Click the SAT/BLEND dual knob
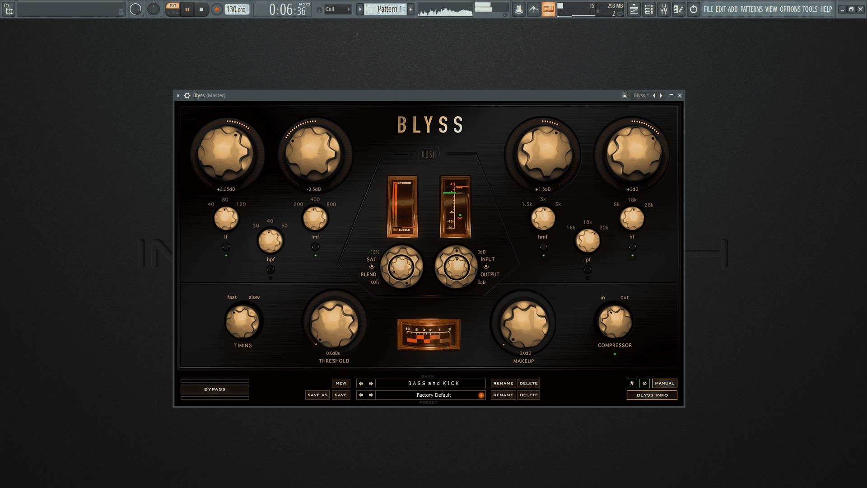The image size is (867, 488). click(401, 267)
